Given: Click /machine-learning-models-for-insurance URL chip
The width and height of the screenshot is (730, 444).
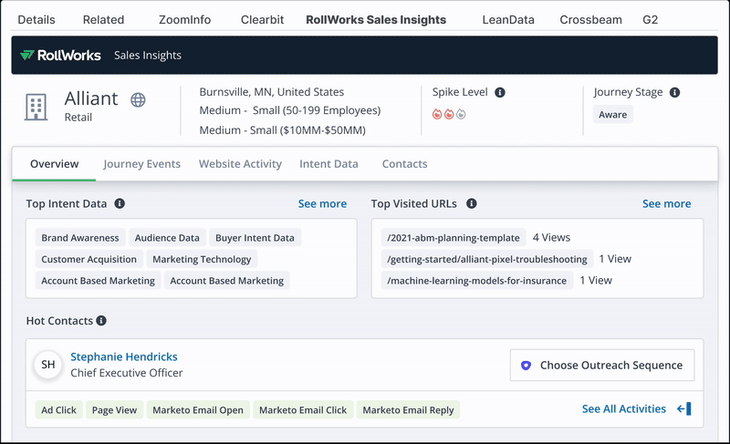Looking at the screenshot, I should 476,280.
